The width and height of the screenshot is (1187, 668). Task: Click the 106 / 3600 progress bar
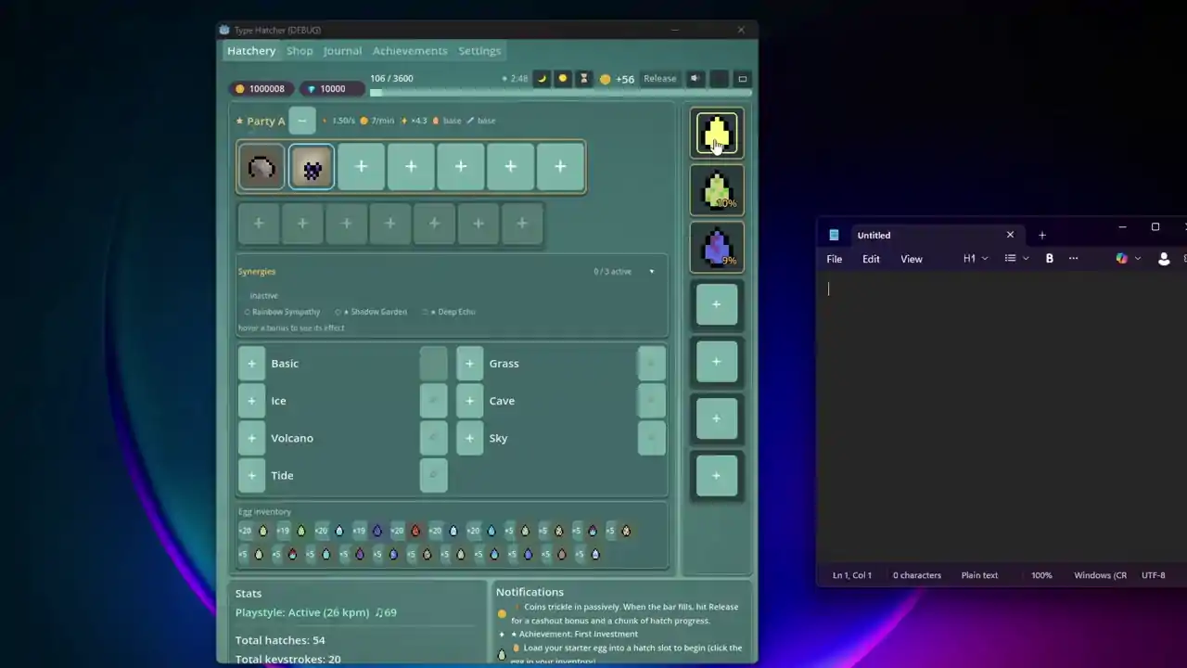561,93
